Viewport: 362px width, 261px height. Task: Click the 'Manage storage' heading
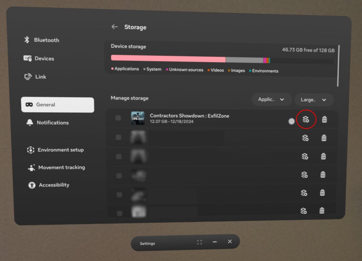point(130,98)
